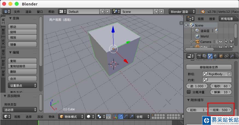Select the rotate manipulator arc icon
The height and width of the screenshot is (125, 239).
coord(126,117)
